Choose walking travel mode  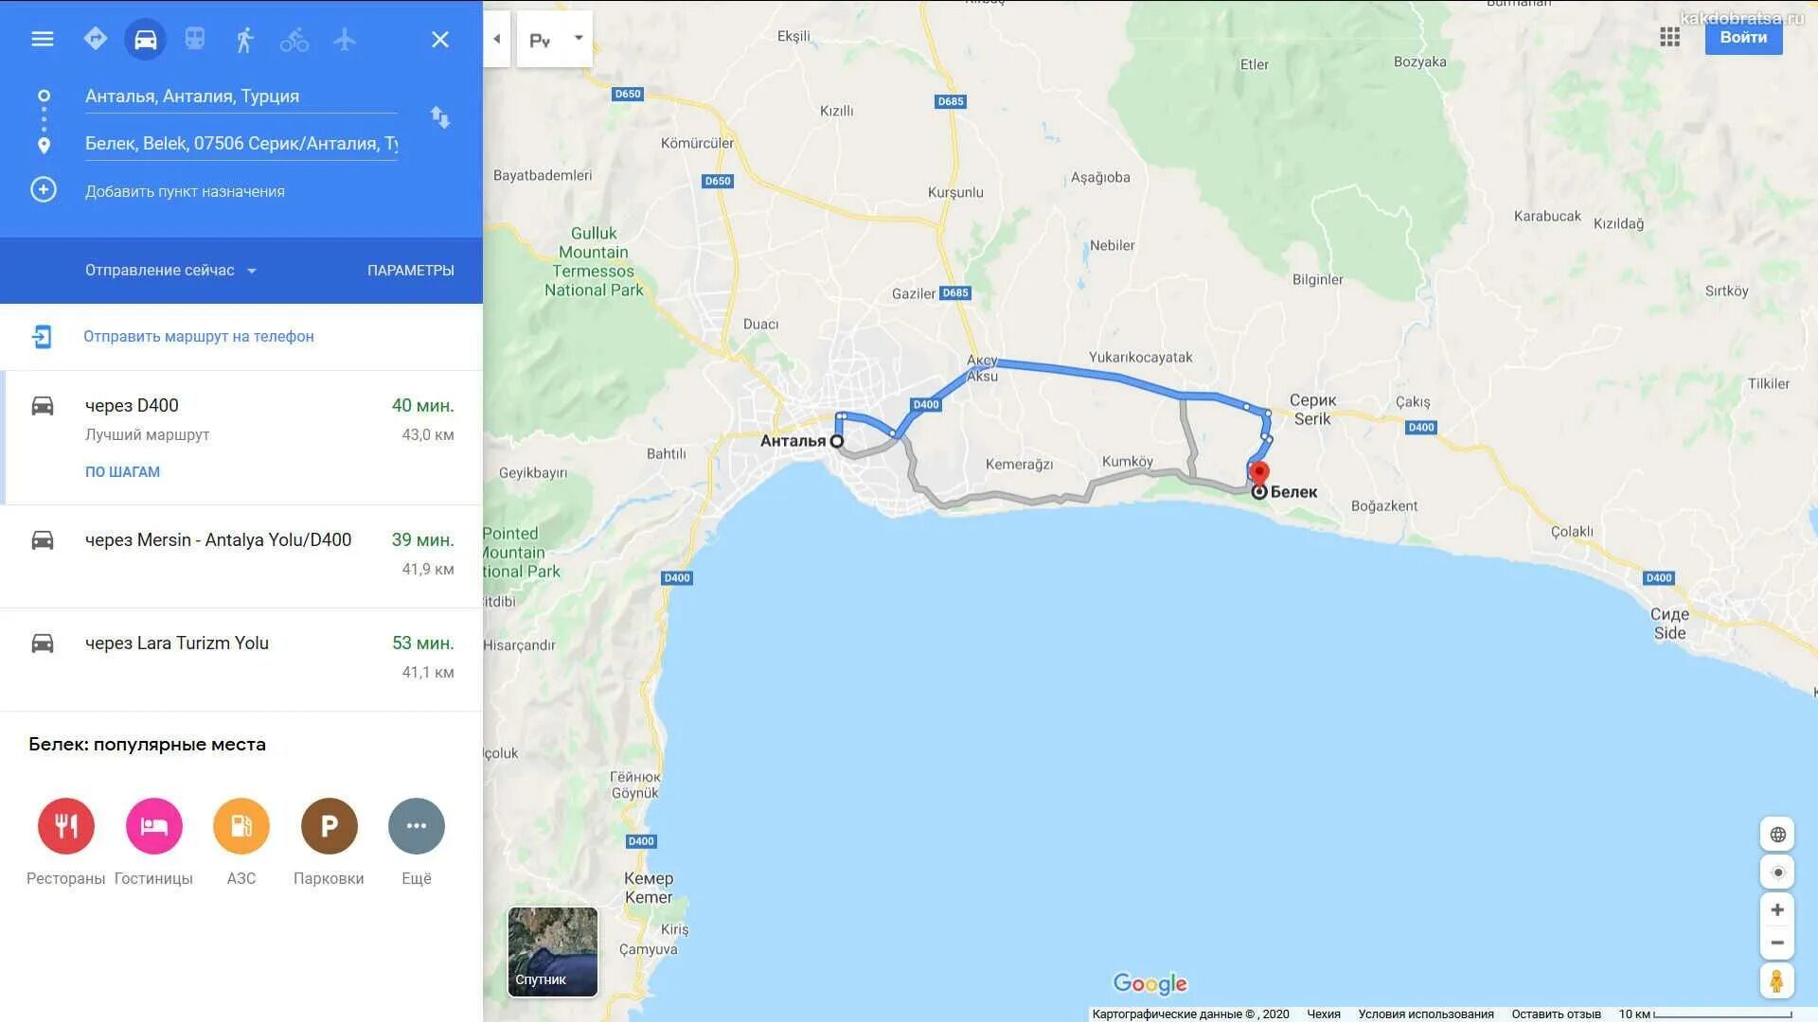click(244, 39)
